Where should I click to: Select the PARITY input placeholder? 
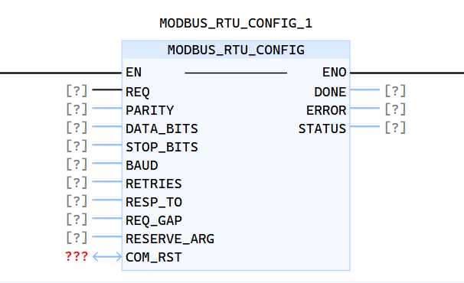coord(77,109)
